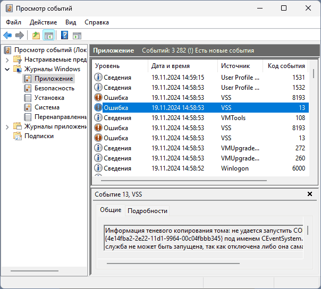Select Приложение log in tree
This screenshot has width=321, height=289.
54,79
